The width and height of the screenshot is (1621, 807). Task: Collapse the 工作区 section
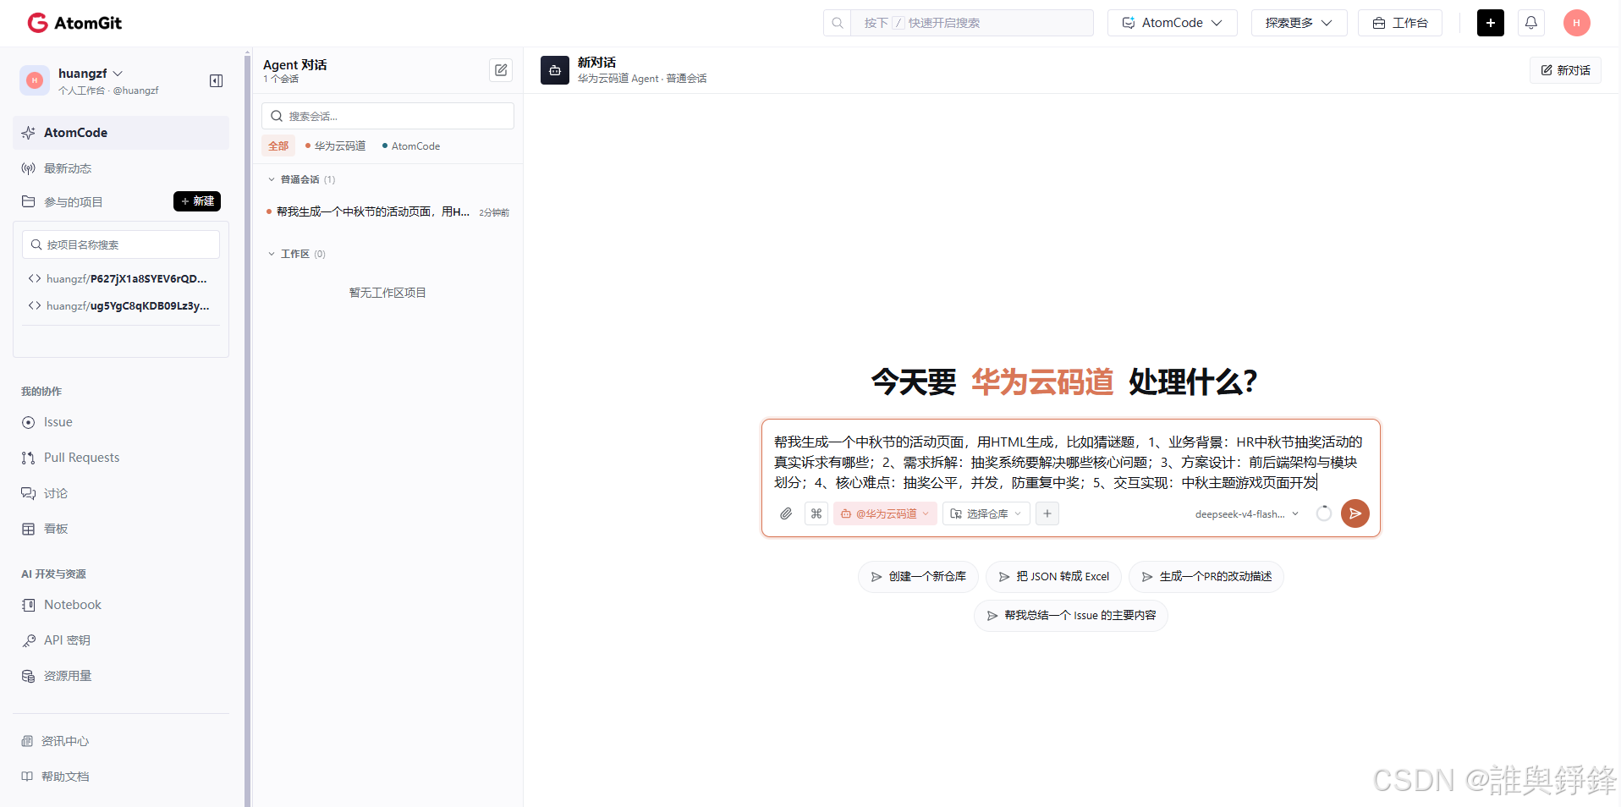point(297,254)
